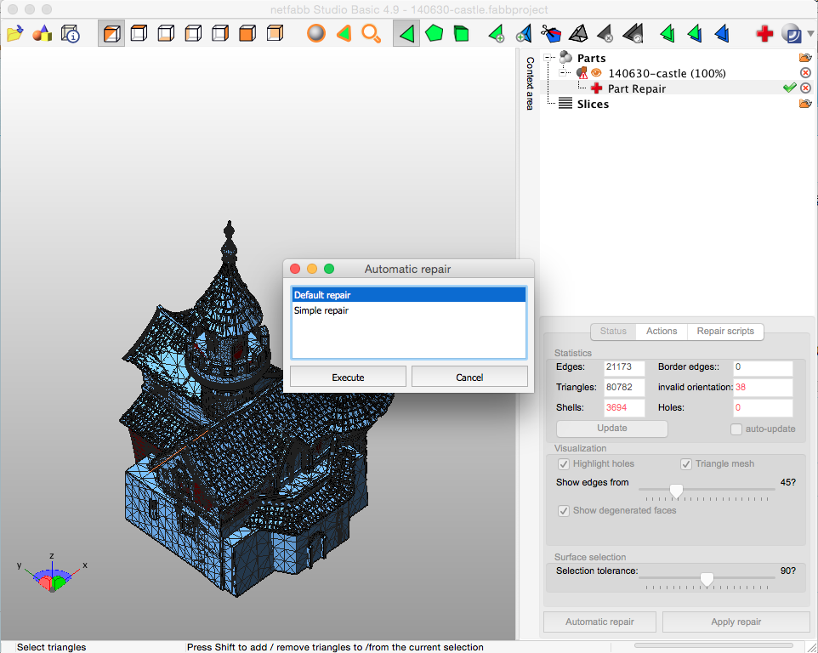Uncheck the Highlight holes option
The width and height of the screenshot is (818, 653).
tap(564, 463)
